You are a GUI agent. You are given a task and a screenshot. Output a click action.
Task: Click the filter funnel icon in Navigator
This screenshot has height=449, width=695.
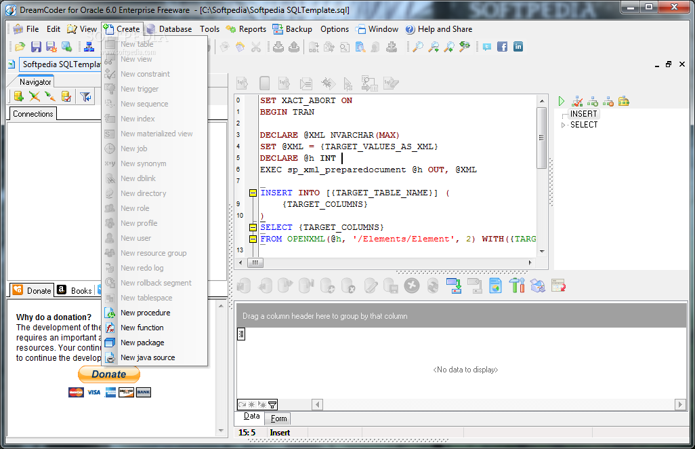(85, 96)
